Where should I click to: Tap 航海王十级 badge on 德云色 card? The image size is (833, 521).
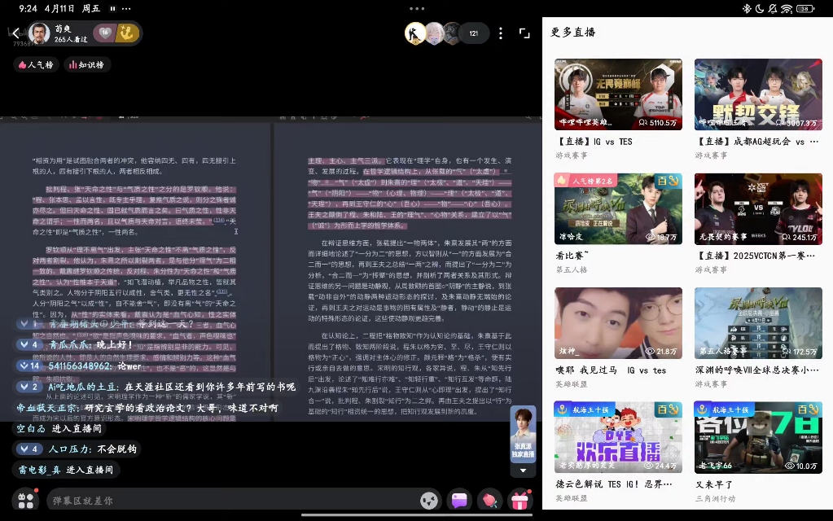pyautogui.click(x=585, y=409)
